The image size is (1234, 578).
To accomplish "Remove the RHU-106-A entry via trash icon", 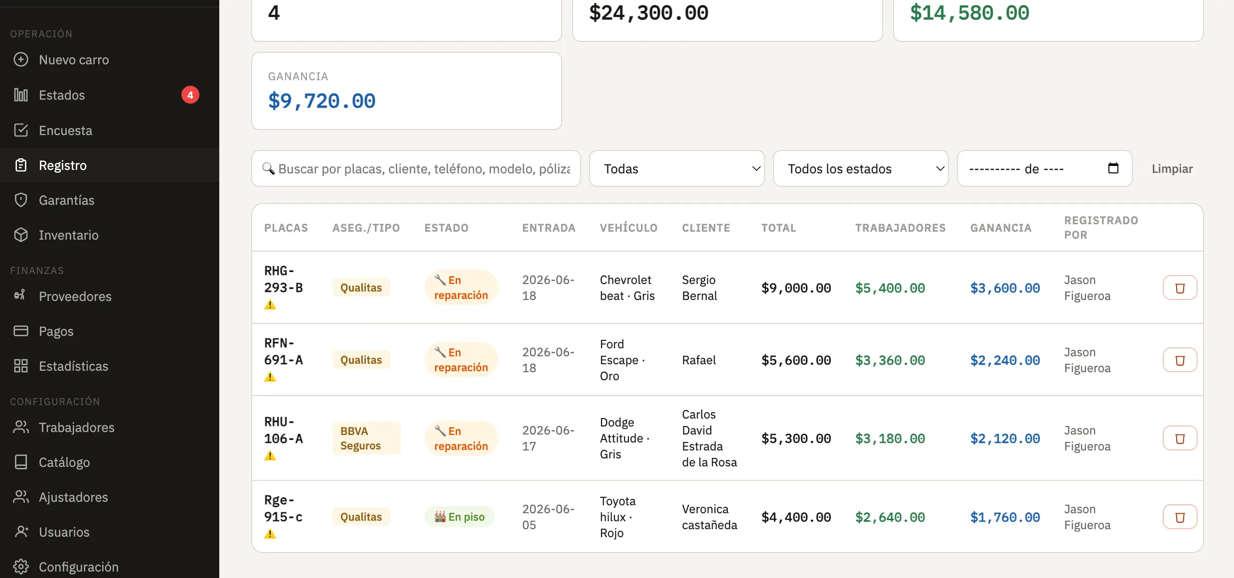I will tap(1180, 438).
